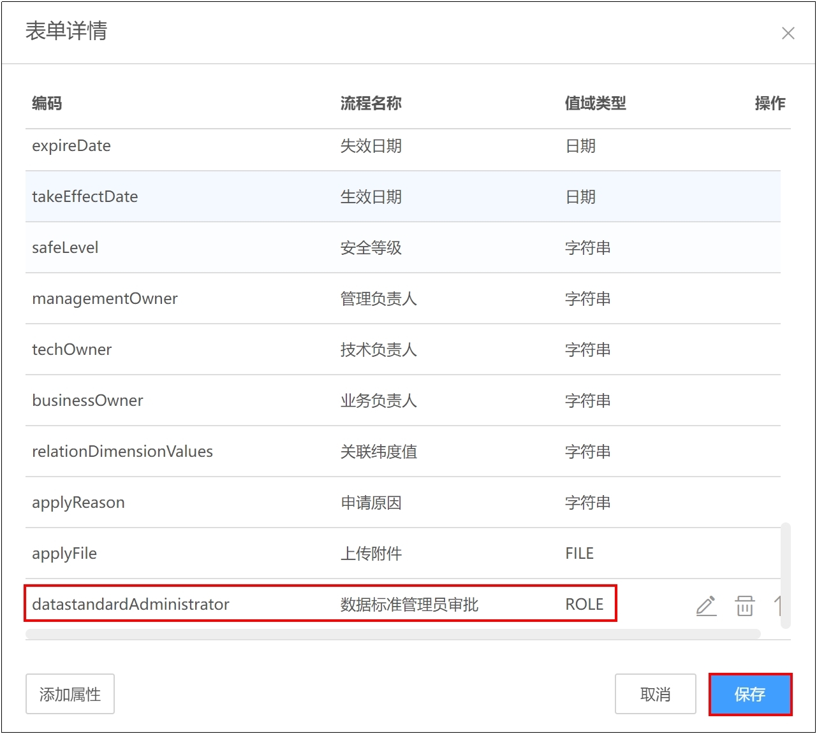The height and width of the screenshot is (734, 817).
Task: Click the horizontal scrollbar under the table
Action: 393,634
